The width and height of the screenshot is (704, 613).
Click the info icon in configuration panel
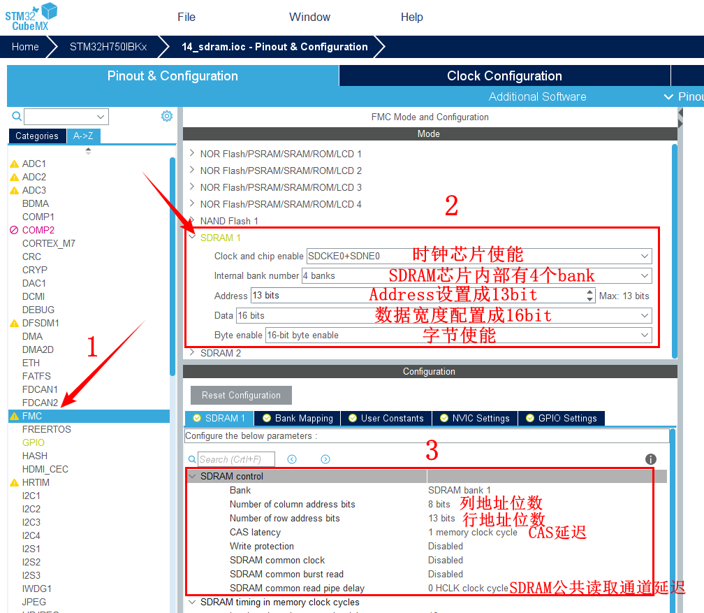point(651,459)
